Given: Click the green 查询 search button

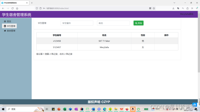Looking at the screenshot, I should pyautogui.click(x=138, y=23).
